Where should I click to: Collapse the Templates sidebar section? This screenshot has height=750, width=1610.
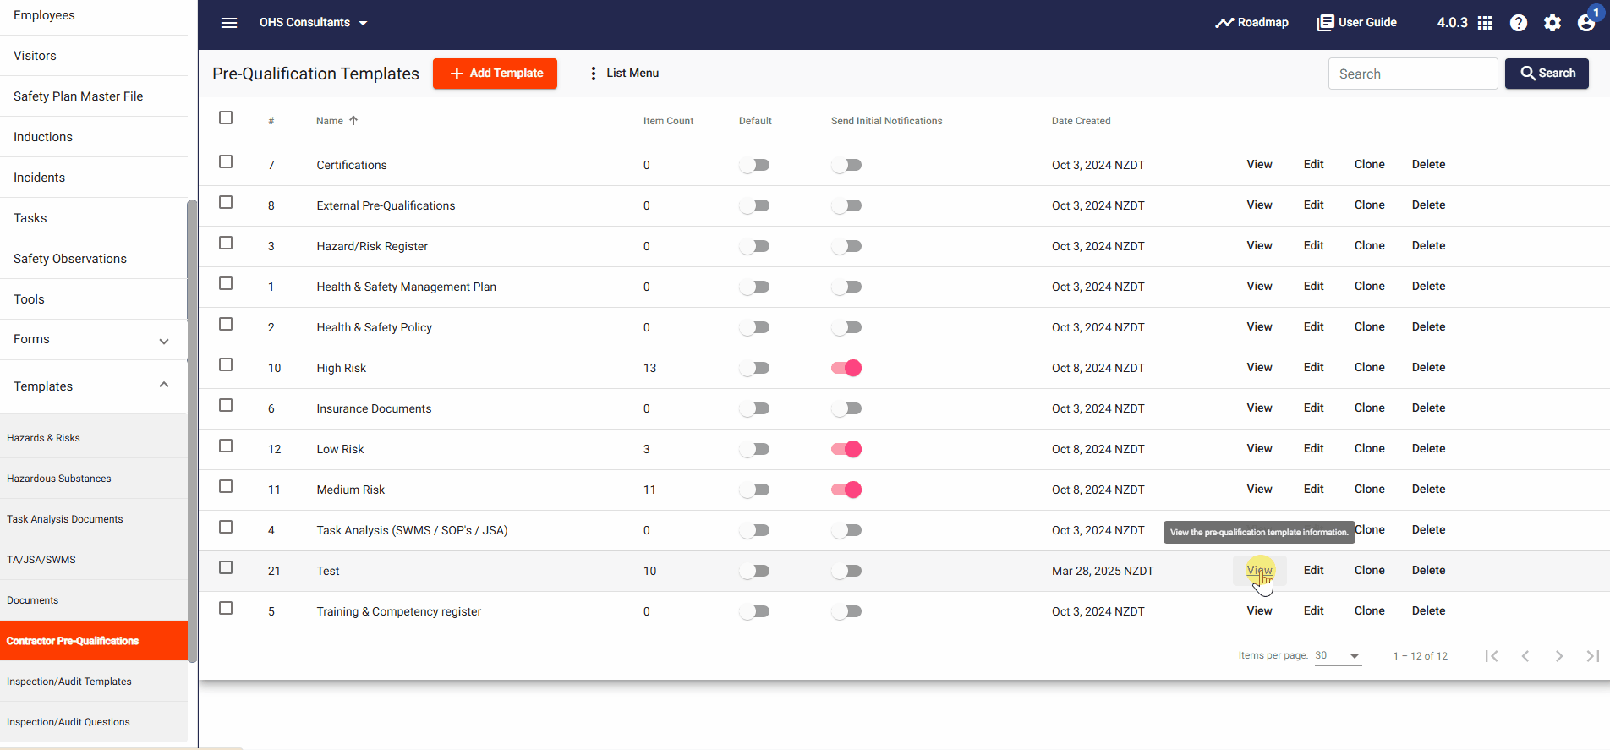pos(93,386)
